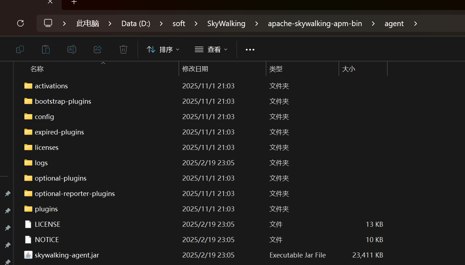Click the Share icon in the toolbar
The width and height of the screenshot is (465, 265).
(x=97, y=49)
